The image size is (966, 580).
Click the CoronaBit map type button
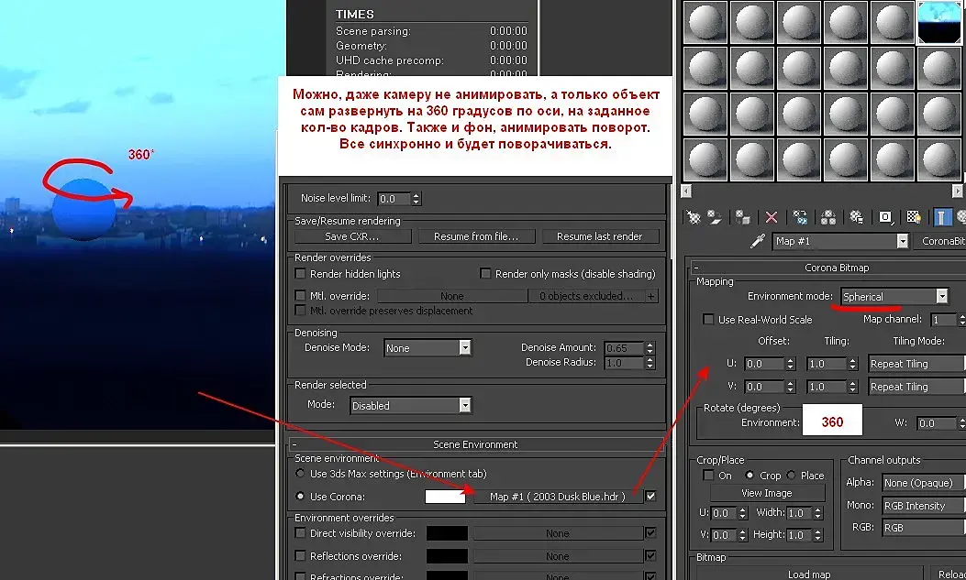point(940,241)
